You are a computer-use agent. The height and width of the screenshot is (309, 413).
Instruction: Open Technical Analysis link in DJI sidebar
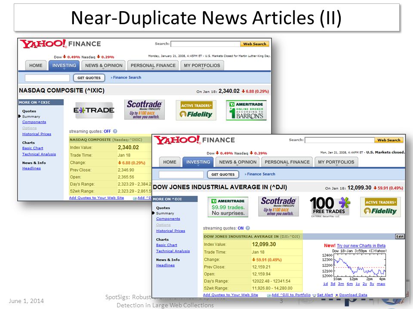tap(173, 251)
